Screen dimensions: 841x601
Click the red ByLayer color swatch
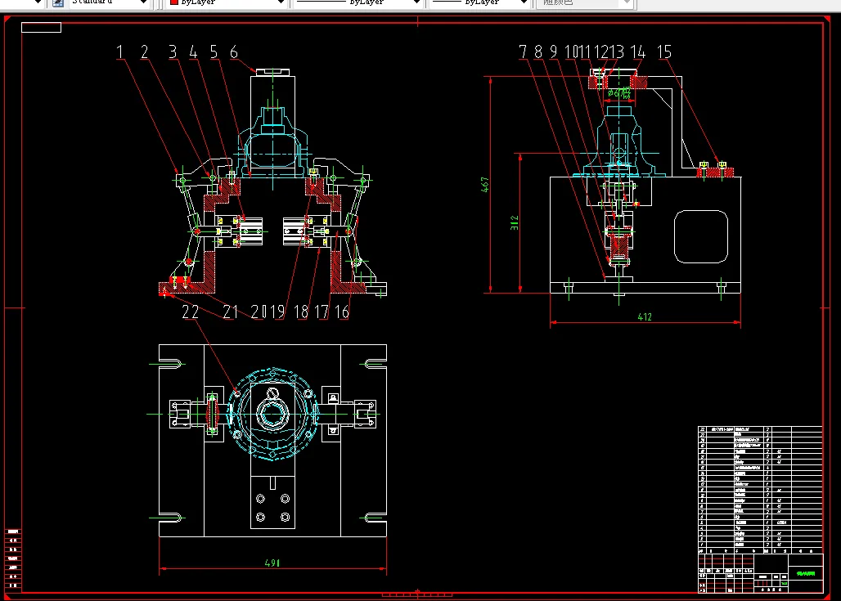pos(173,2)
